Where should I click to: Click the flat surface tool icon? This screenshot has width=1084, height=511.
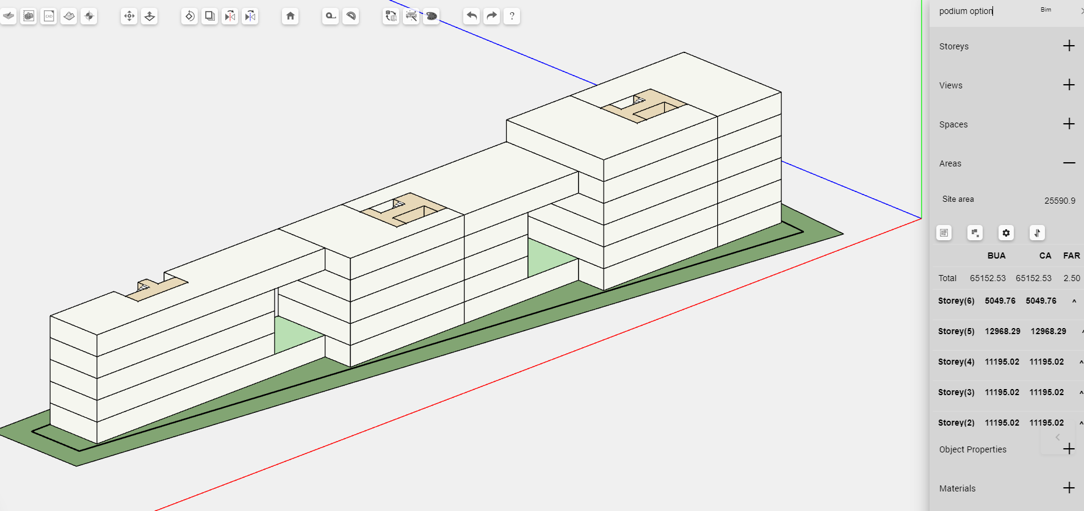9,16
